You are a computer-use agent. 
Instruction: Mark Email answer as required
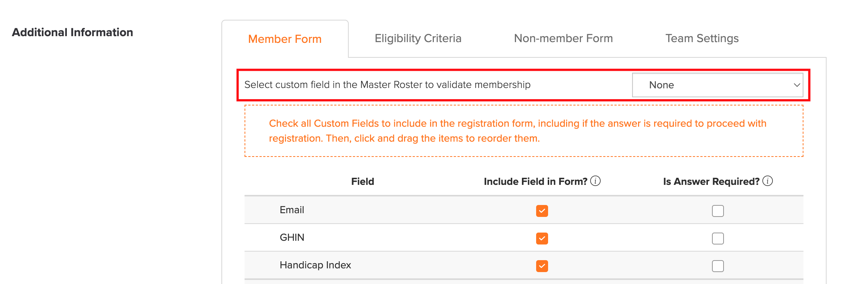718,211
